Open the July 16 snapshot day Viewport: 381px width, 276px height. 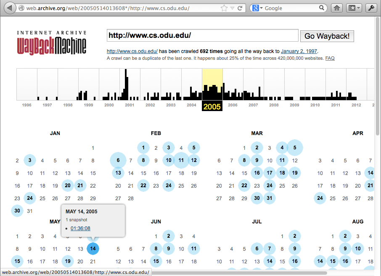295,261
